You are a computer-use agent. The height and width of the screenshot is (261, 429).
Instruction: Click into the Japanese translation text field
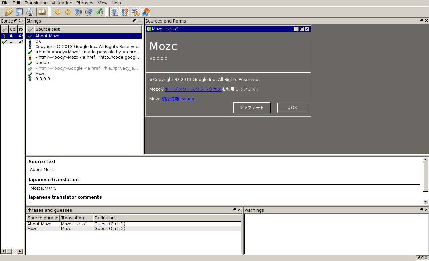(x=222, y=188)
